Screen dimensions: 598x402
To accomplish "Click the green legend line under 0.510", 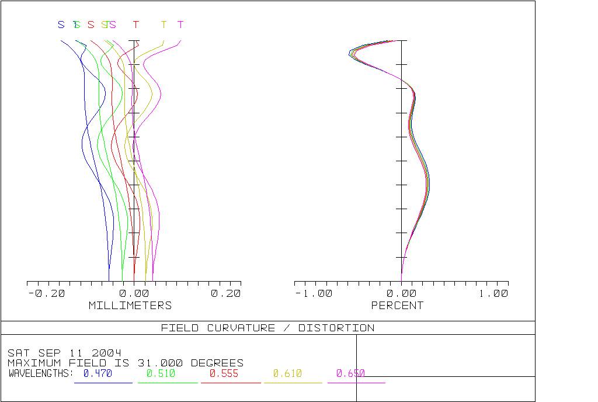I will pos(168,383).
